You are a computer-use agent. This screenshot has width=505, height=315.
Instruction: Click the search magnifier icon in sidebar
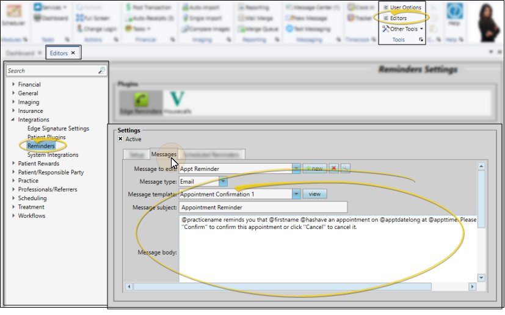click(x=102, y=71)
